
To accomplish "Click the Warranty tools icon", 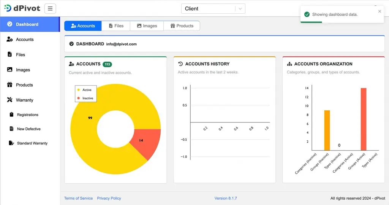I will click(9, 100).
